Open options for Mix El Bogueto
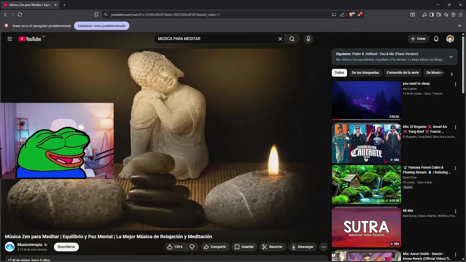Image resolution: width=466 pixels, height=262 pixels. pos(455,128)
